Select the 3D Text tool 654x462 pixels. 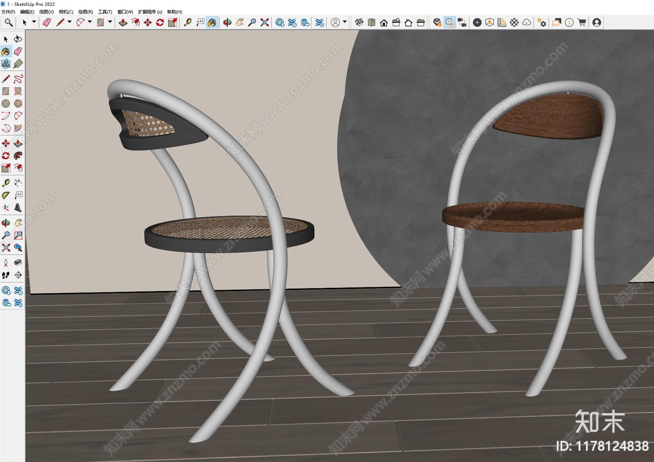(18, 207)
